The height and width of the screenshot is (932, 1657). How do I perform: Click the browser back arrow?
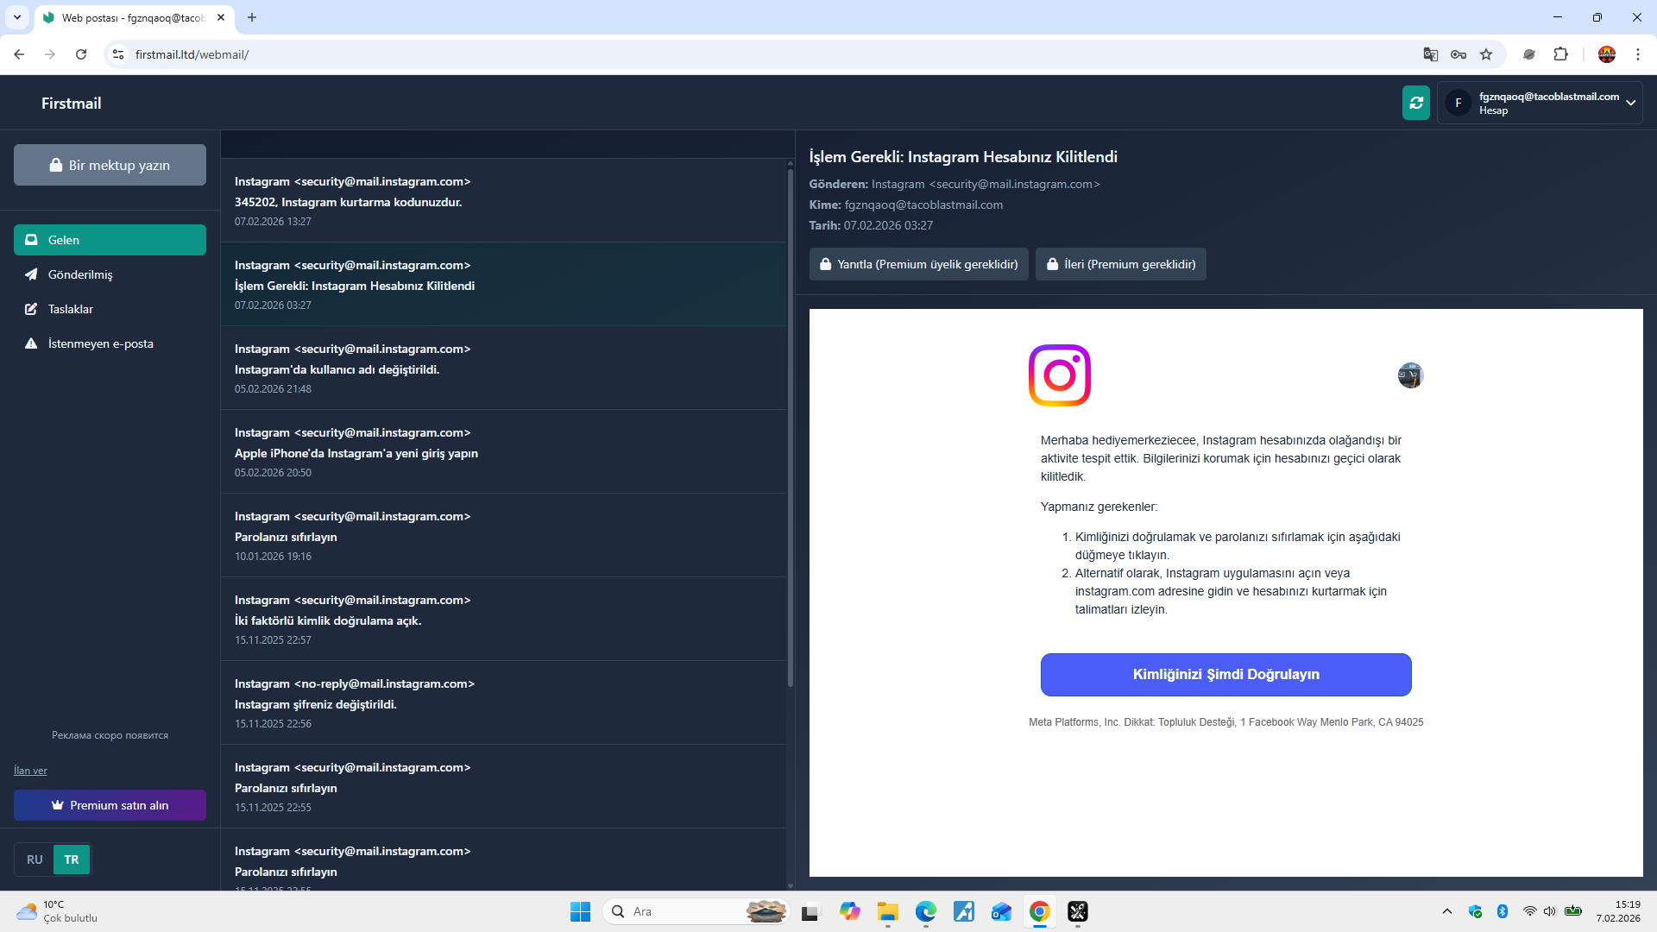(x=19, y=54)
